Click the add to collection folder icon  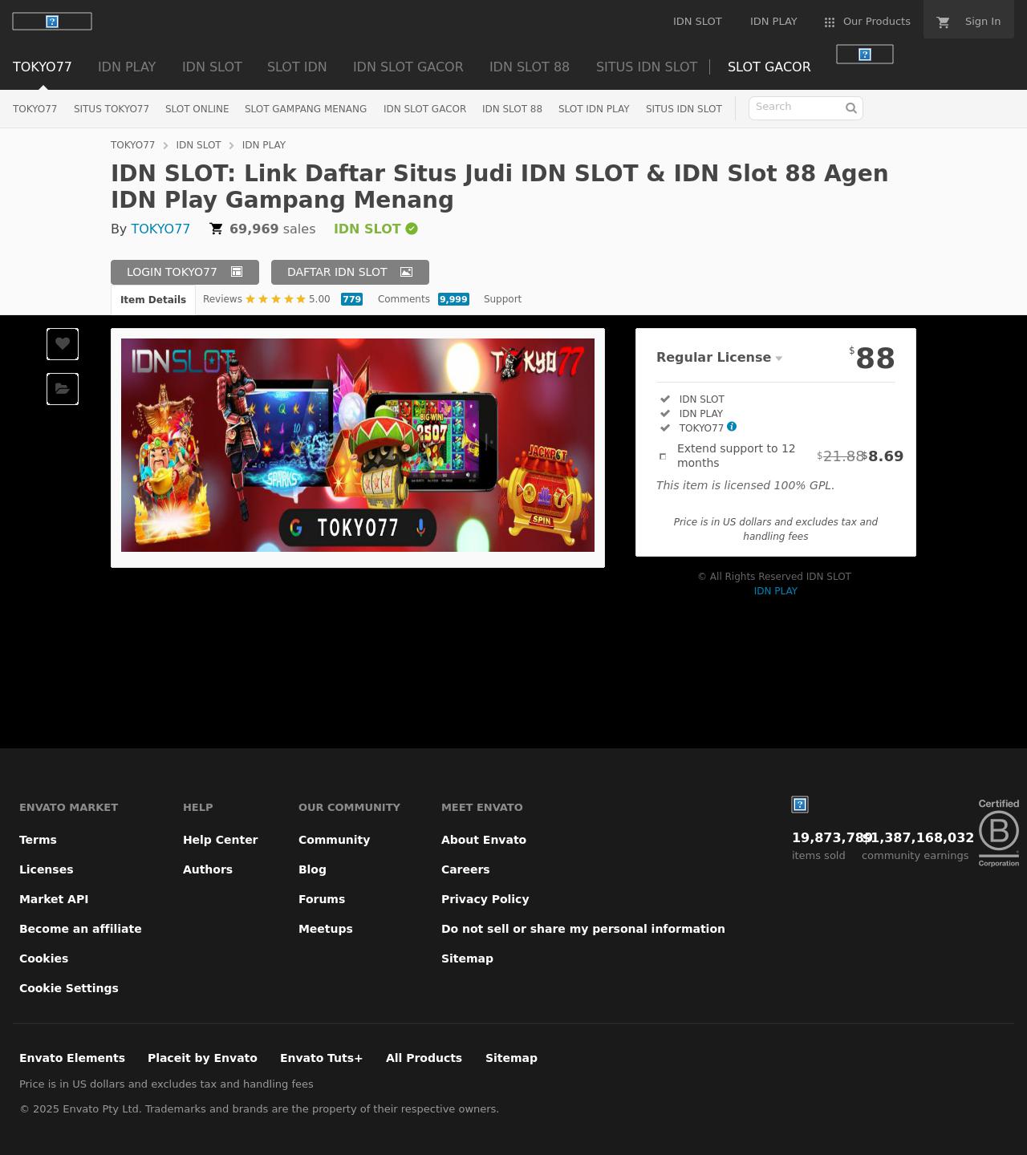63,389
